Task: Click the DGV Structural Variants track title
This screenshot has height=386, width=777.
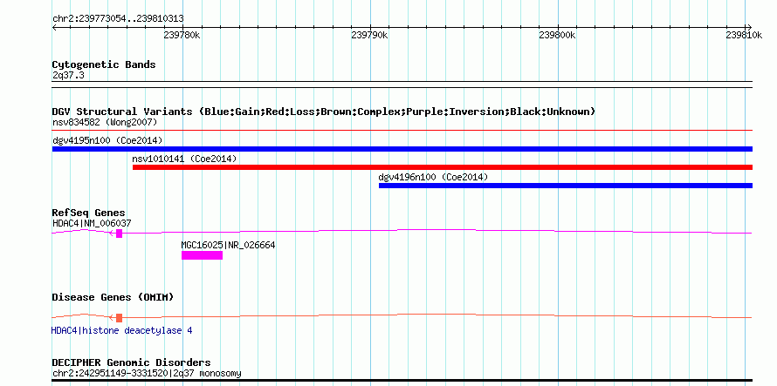Action: 324,112
